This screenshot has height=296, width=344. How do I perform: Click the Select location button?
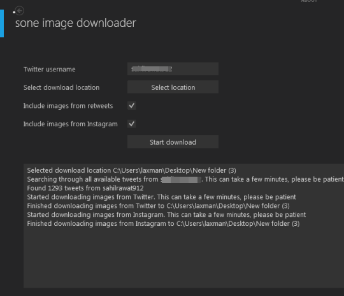click(173, 87)
